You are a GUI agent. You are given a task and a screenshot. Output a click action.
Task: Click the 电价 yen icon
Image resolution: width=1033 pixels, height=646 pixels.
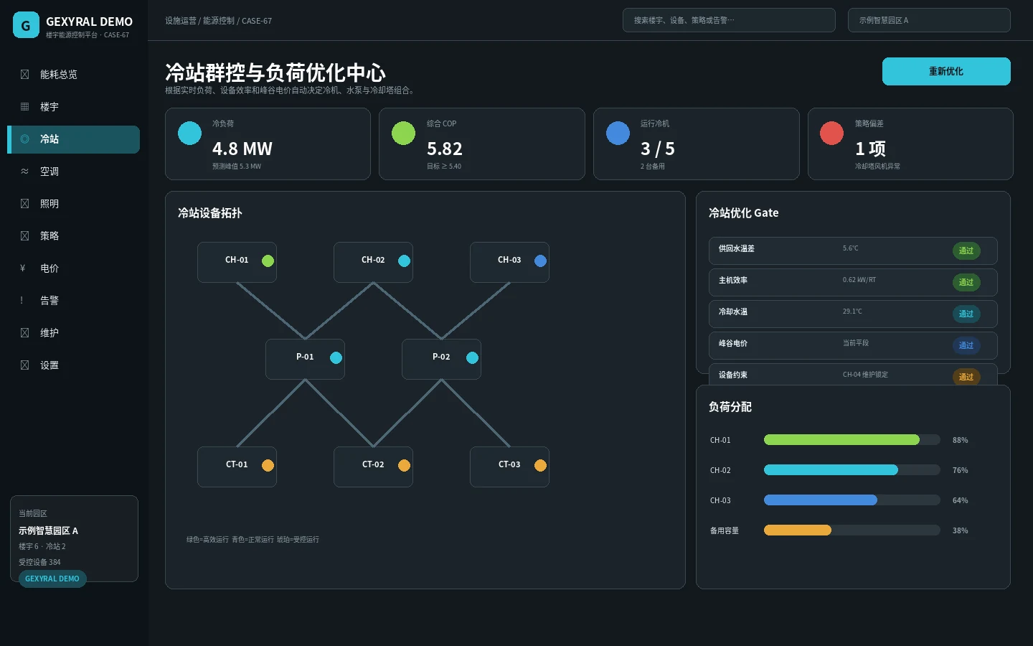23,268
